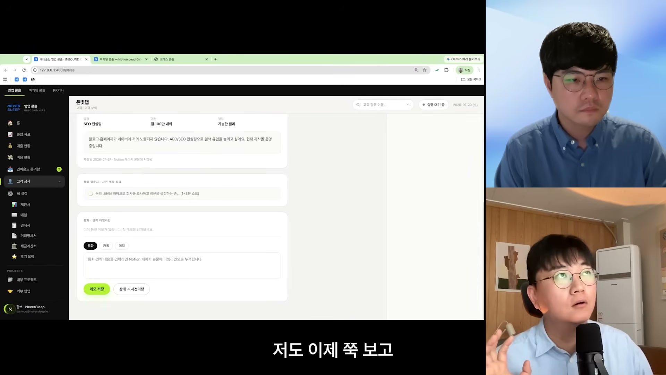Screen dimensions: 666x375
Task: Open Chrome extensions puzzle icon
Action: tap(446, 70)
